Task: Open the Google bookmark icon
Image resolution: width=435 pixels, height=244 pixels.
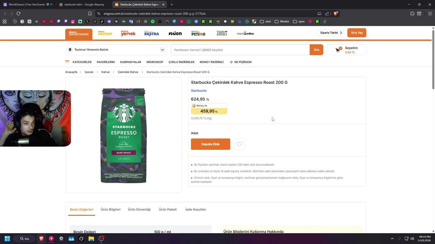Action: (22, 21)
